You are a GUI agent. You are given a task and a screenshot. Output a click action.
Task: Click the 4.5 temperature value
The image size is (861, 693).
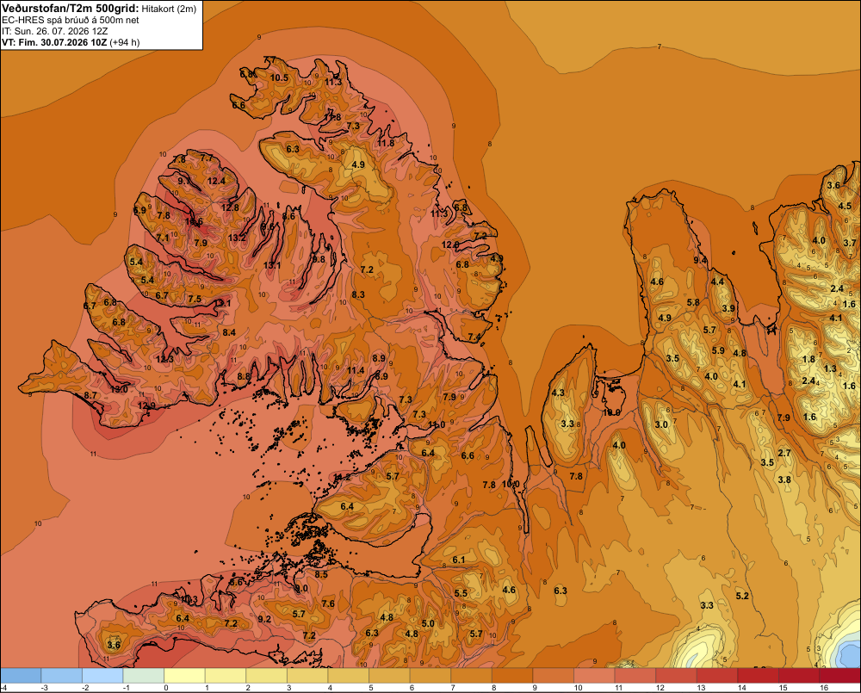845,206
